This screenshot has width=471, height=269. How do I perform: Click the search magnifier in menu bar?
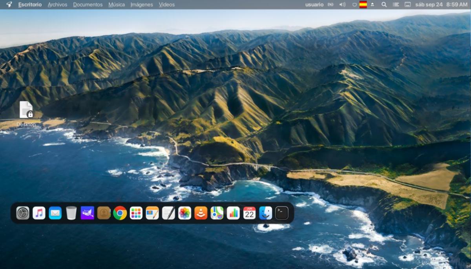point(384,5)
